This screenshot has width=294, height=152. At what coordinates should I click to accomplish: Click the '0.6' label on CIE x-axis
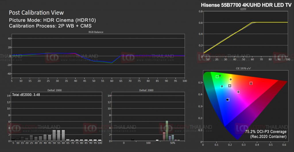click(x=284, y=145)
